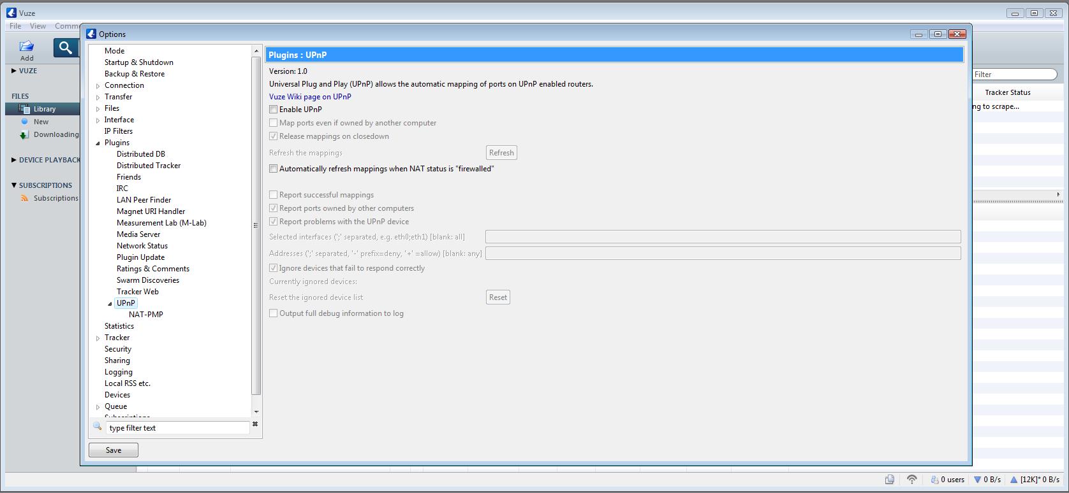Select Local RSS etc. option
The image size is (1069, 493).
coord(128,383)
